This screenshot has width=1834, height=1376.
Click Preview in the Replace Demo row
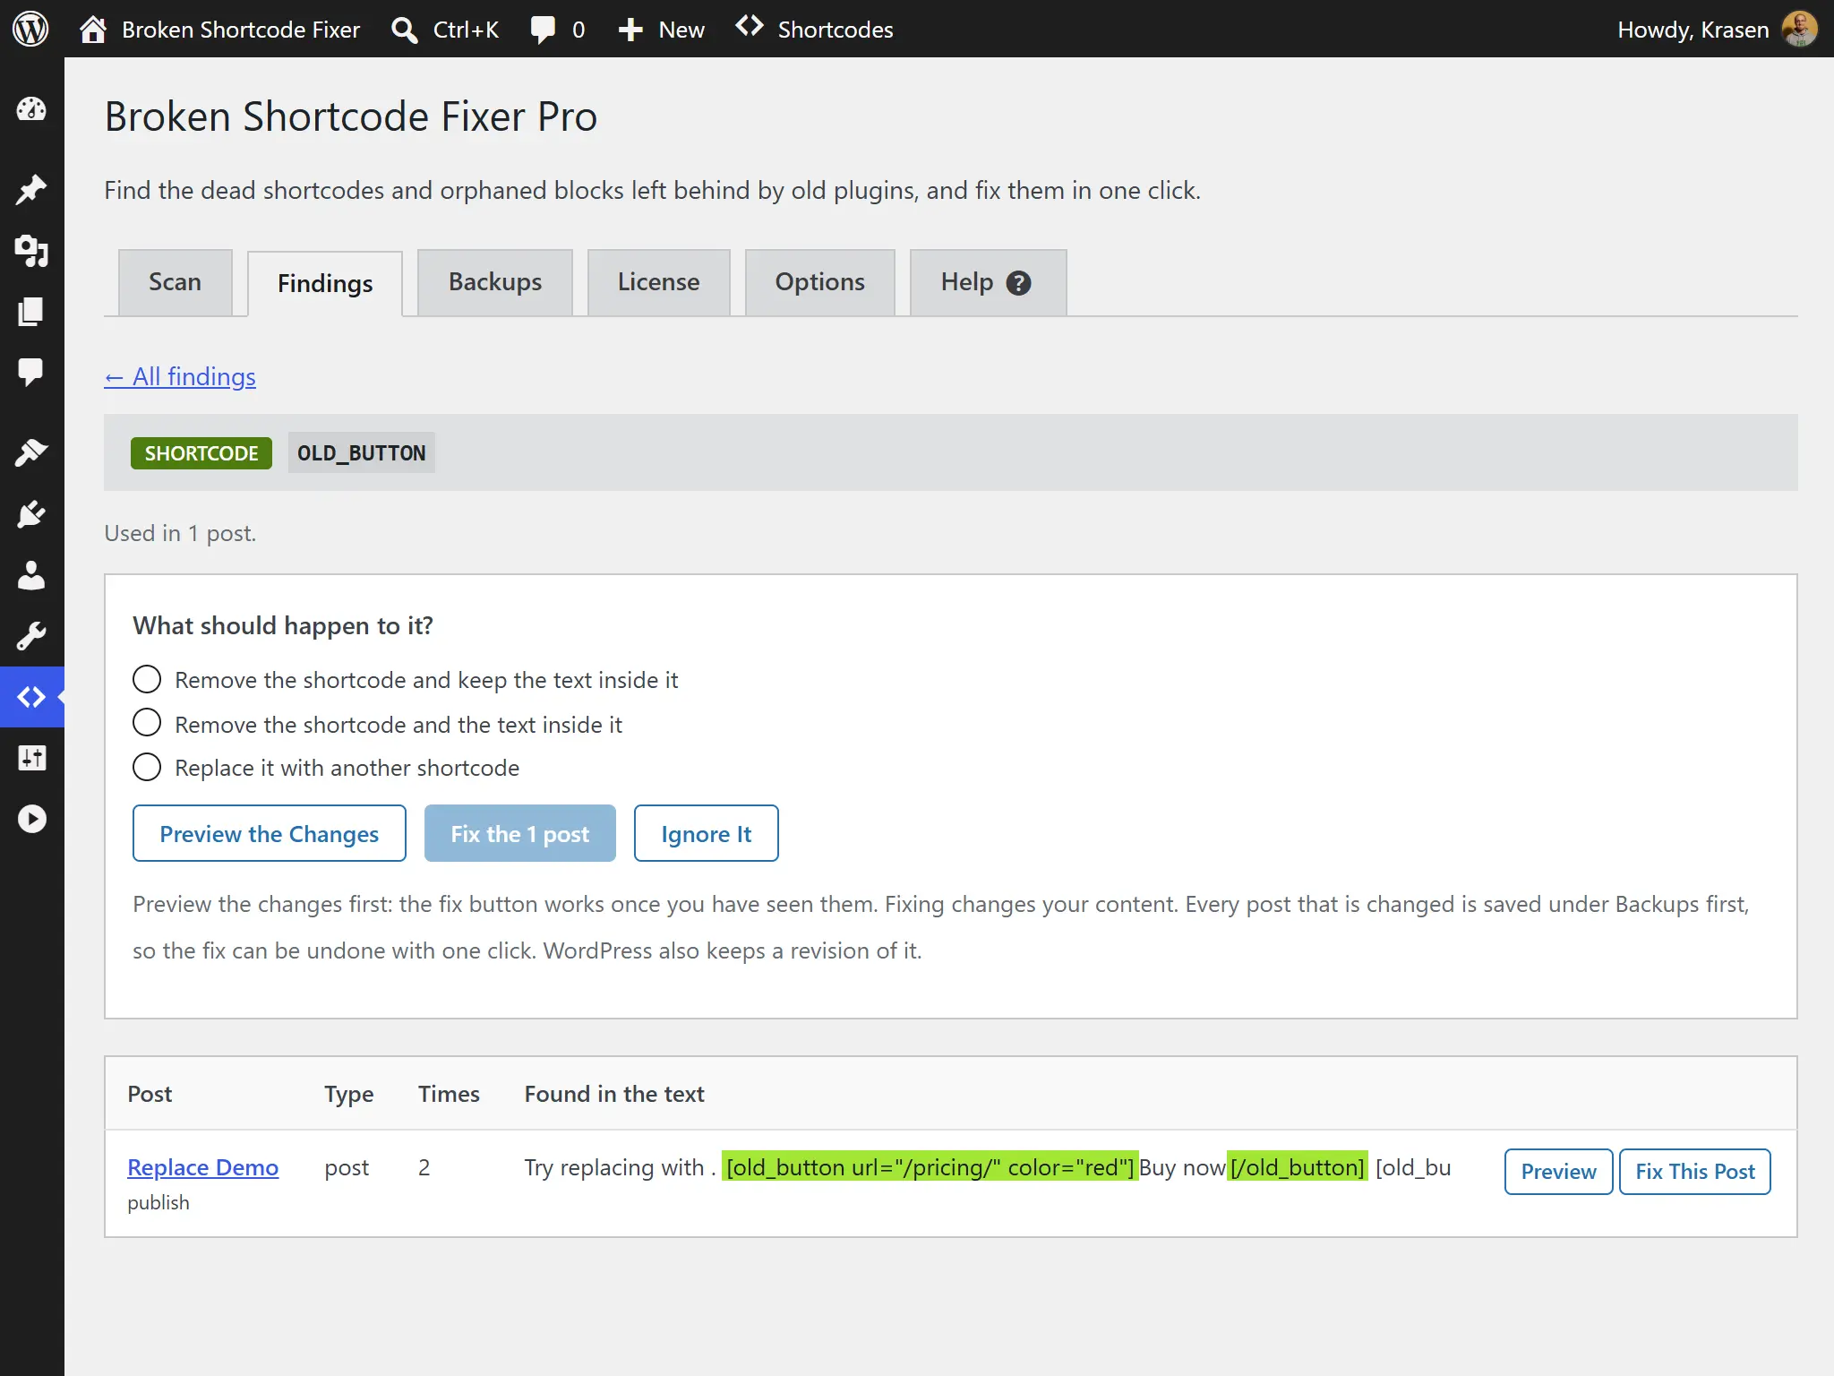[x=1559, y=1172]
